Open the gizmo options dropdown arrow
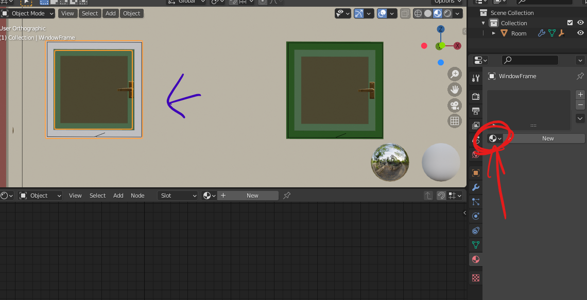587x300 pixels. pos(369,14)
